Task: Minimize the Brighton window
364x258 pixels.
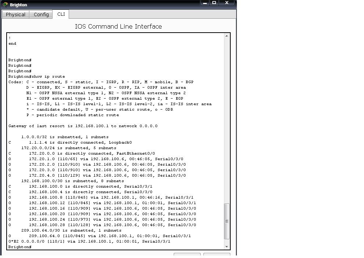Action: tap(205, 3)
